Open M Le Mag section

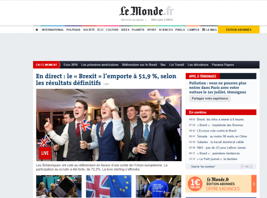pyautogui.click(x=209, y=30)
